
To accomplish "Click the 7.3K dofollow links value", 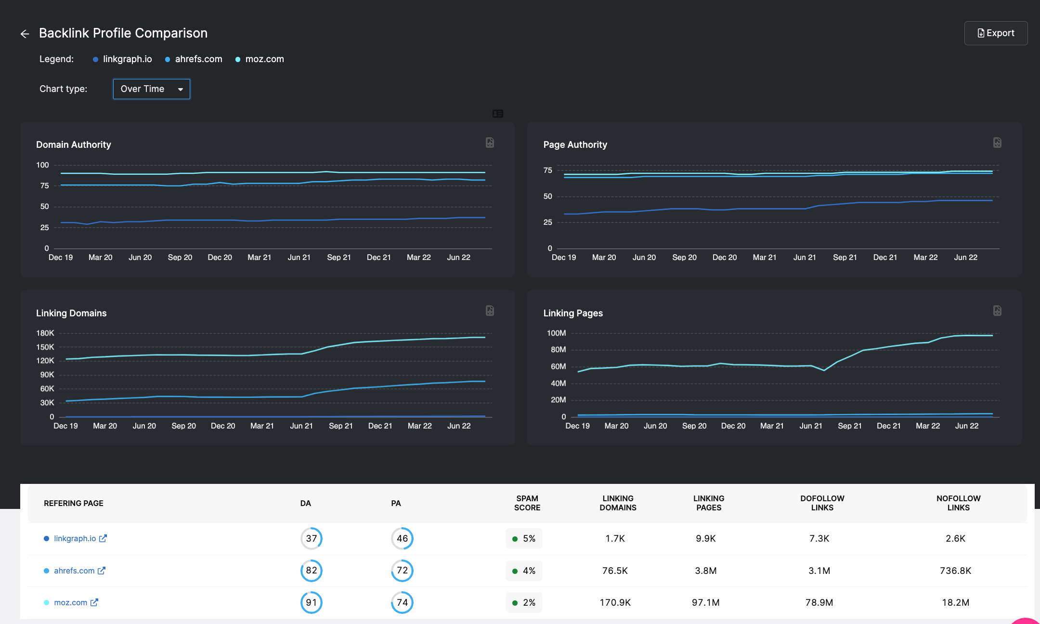I will pos(819,538).
